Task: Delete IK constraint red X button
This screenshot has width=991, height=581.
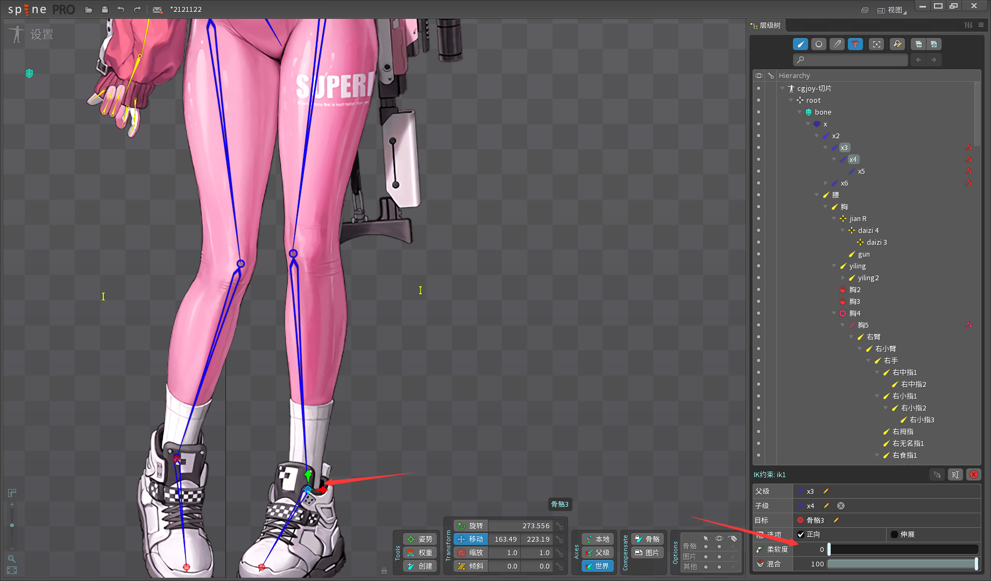Action: click(974, 474)
